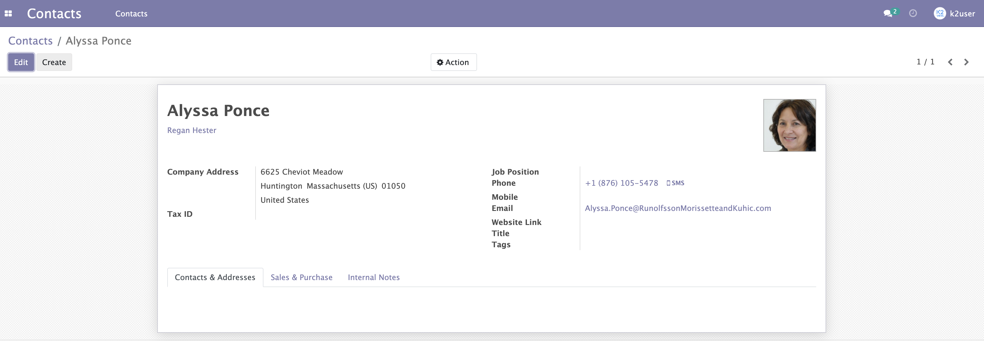Go to previous record arrow

(950, 62)
